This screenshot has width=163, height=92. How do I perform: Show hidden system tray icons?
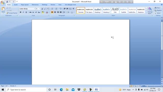point(133,90)
